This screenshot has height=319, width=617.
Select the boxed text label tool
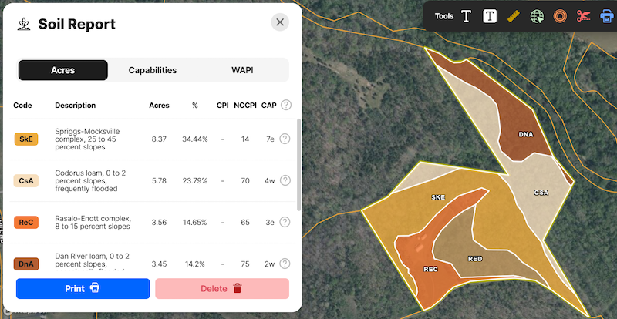tap(489, 16)
